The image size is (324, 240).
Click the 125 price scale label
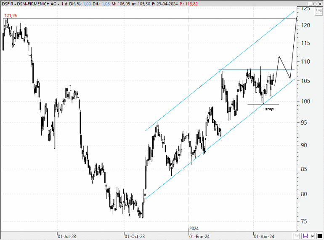[305, 8]
